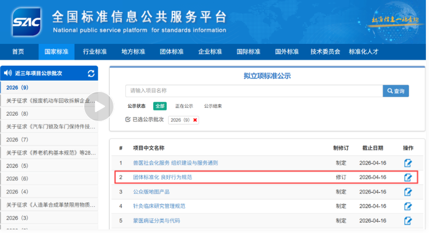The height and width of the screenshot is (233, 429).
Task: Open edit icon for 蒙医病证分类与代码 row
Action: click(x=408, y=221)
